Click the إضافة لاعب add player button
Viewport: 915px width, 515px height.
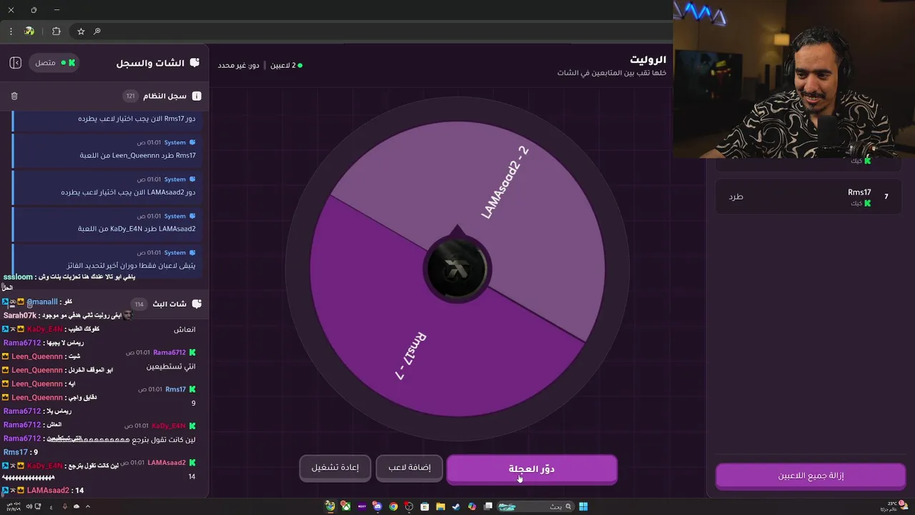[x=410, y=468]
